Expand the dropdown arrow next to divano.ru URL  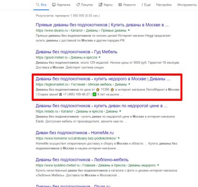129,30
